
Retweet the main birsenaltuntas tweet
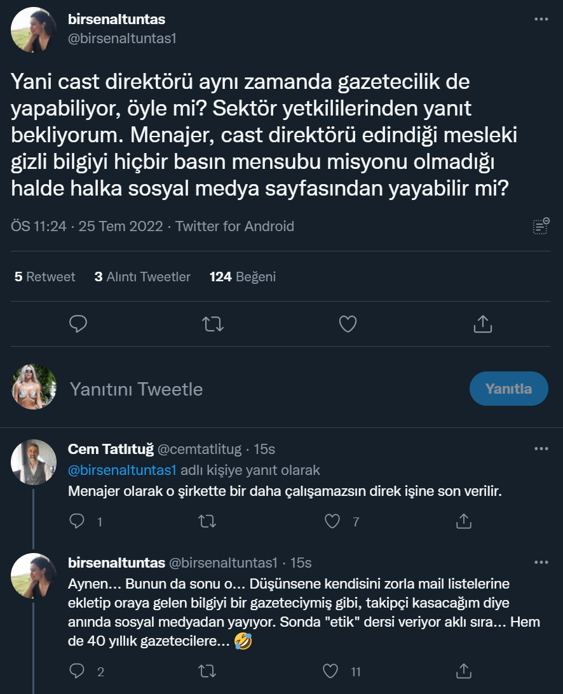click(213, 324)
